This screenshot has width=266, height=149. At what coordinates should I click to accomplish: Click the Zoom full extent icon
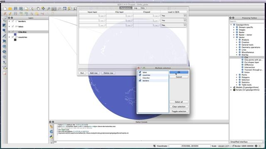click(x=65, y=8)
